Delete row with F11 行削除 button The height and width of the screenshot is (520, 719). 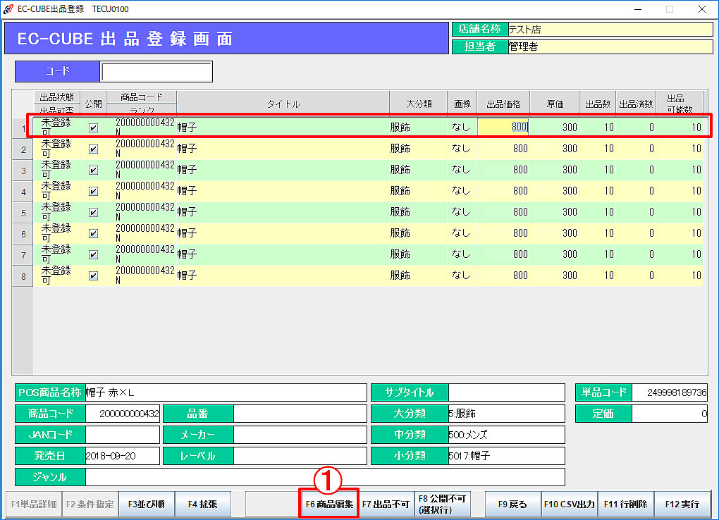point(625,504)
